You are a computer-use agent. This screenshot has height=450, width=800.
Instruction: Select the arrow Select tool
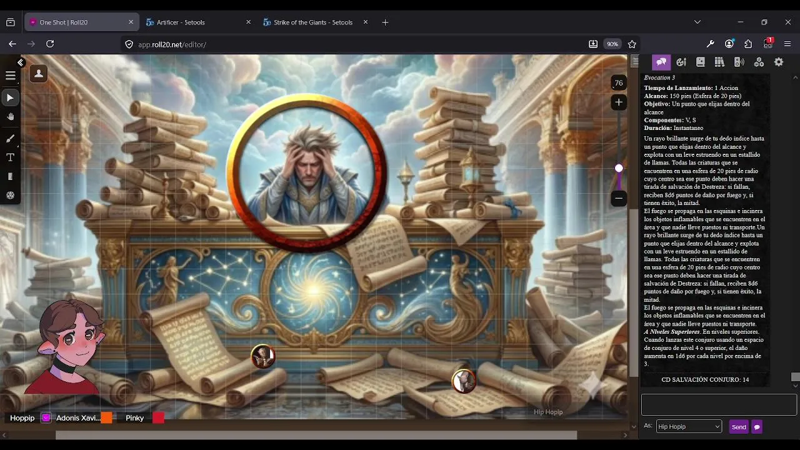10,98
